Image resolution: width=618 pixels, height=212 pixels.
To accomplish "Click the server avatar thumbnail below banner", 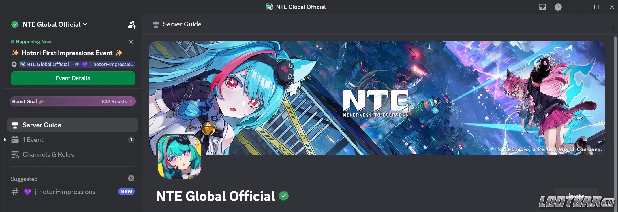I will (179, 157).
